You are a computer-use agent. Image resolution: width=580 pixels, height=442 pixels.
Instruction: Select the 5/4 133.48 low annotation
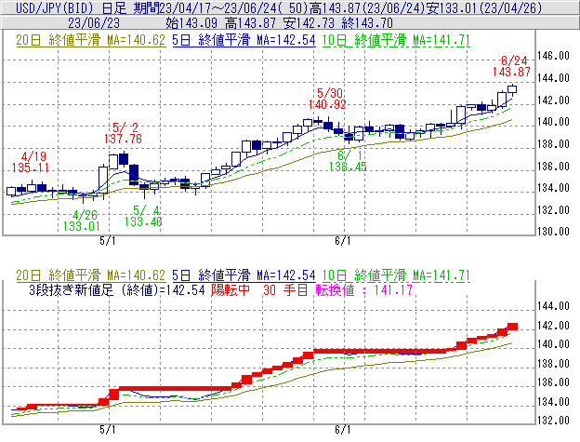tap(143, 216)
